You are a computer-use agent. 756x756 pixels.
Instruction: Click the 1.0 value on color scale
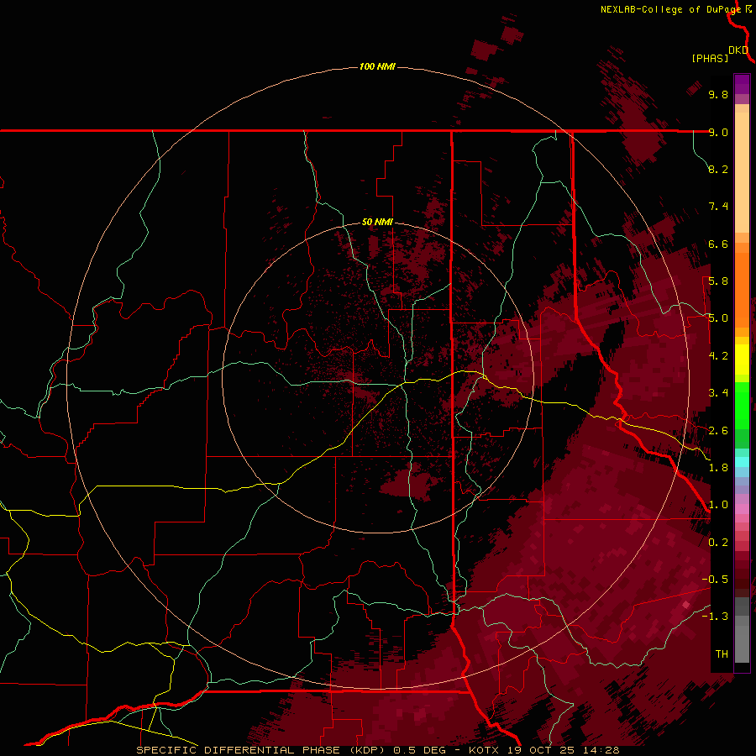pyautogui.click(x=718, y=505)
